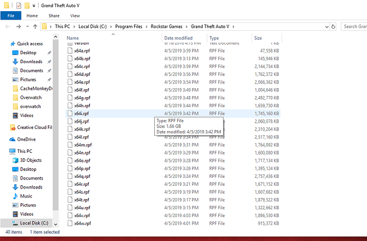Select This PC in navigation pane
Viewport: 367px width, 241px height.
[24, 151]
